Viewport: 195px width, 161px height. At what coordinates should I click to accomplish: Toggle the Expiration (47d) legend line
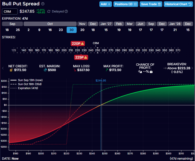tap(24, 88)
